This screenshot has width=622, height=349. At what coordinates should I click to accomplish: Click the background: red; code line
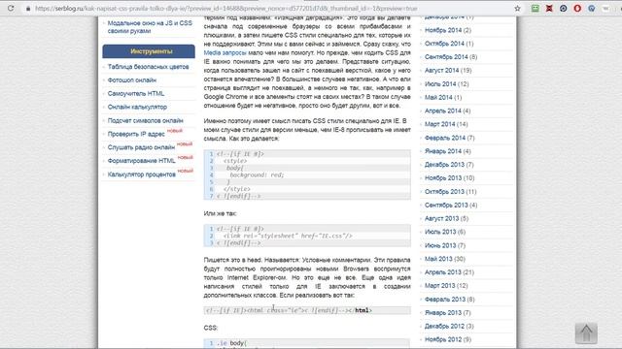point(257,174)
